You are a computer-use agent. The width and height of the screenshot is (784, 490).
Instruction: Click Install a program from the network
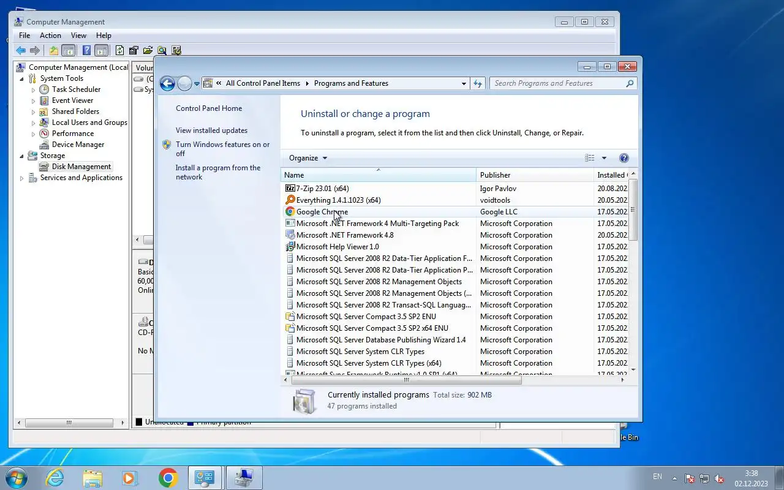(218, 172)
